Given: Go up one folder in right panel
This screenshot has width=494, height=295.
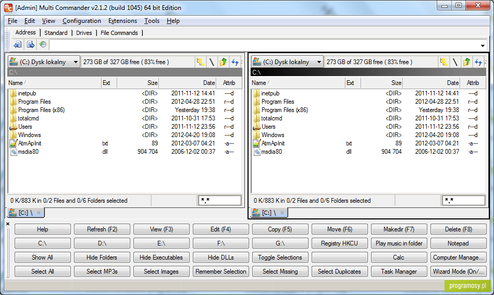Looking at the screenshot, I should pyautogui.click(x=466, y=62).
